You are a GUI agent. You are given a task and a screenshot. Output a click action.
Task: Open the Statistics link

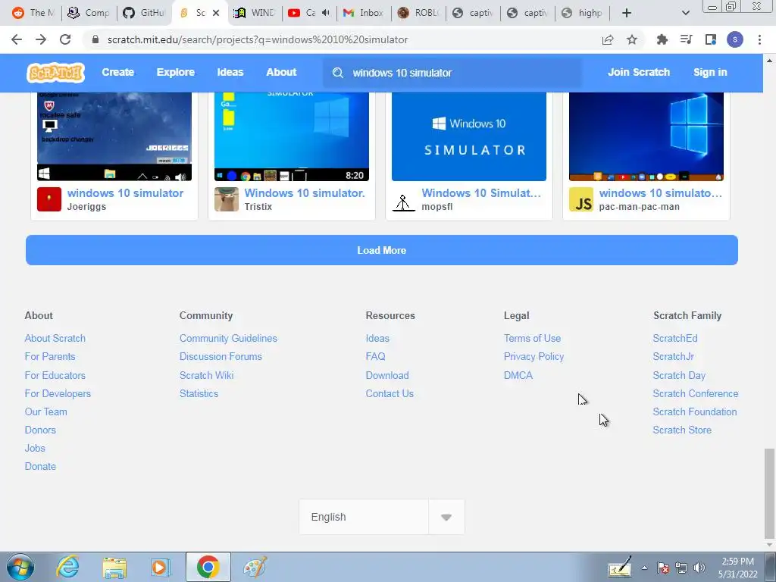point(199,393)
